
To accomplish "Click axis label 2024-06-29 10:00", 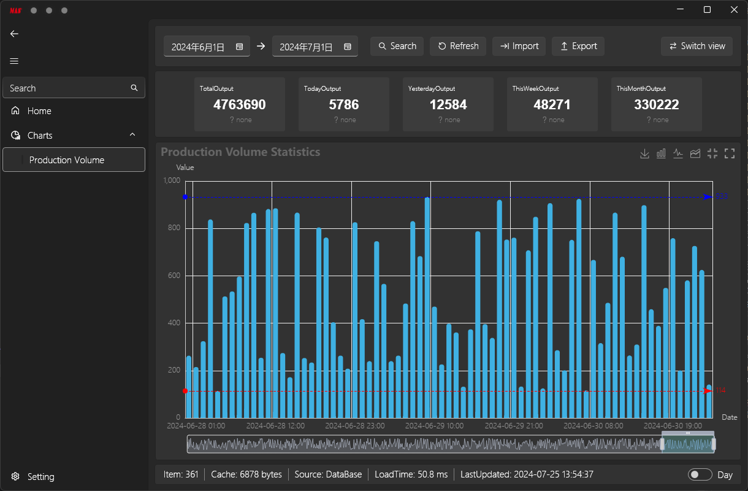I will [x=435, y=425].
